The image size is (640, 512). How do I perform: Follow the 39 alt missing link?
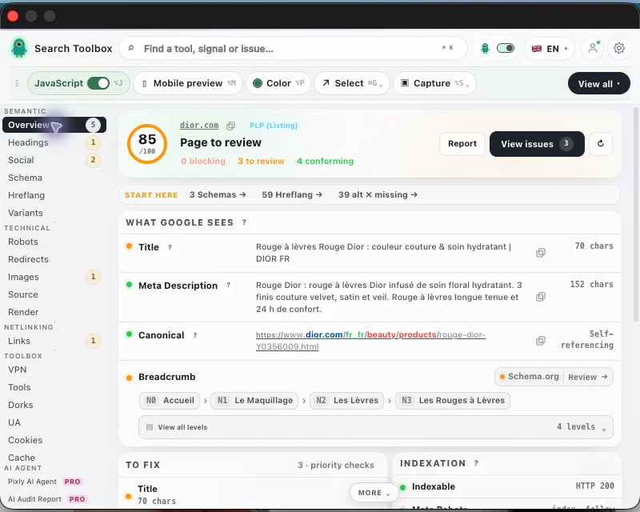click(378, 194)
